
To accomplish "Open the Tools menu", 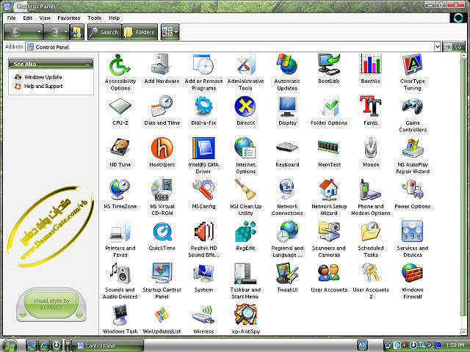I will point(95,18).
